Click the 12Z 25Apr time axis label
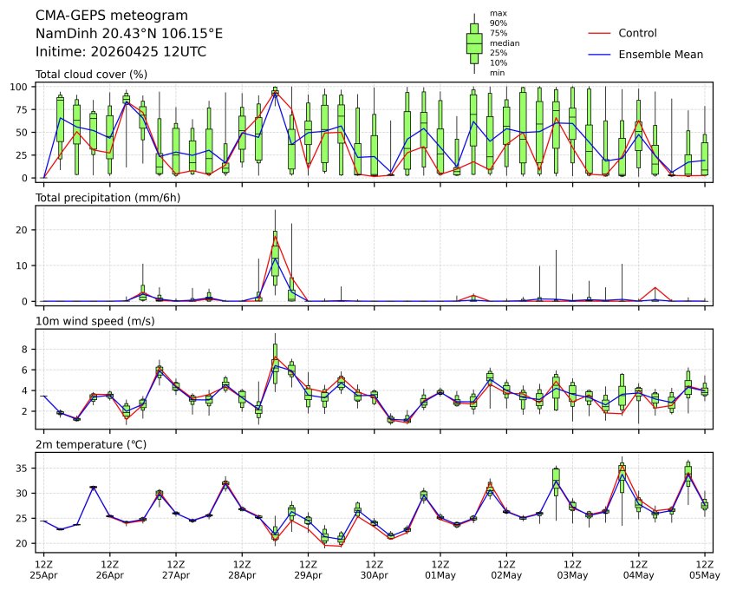The width and height of the screenshot is (730, 590). coord(43,569)
